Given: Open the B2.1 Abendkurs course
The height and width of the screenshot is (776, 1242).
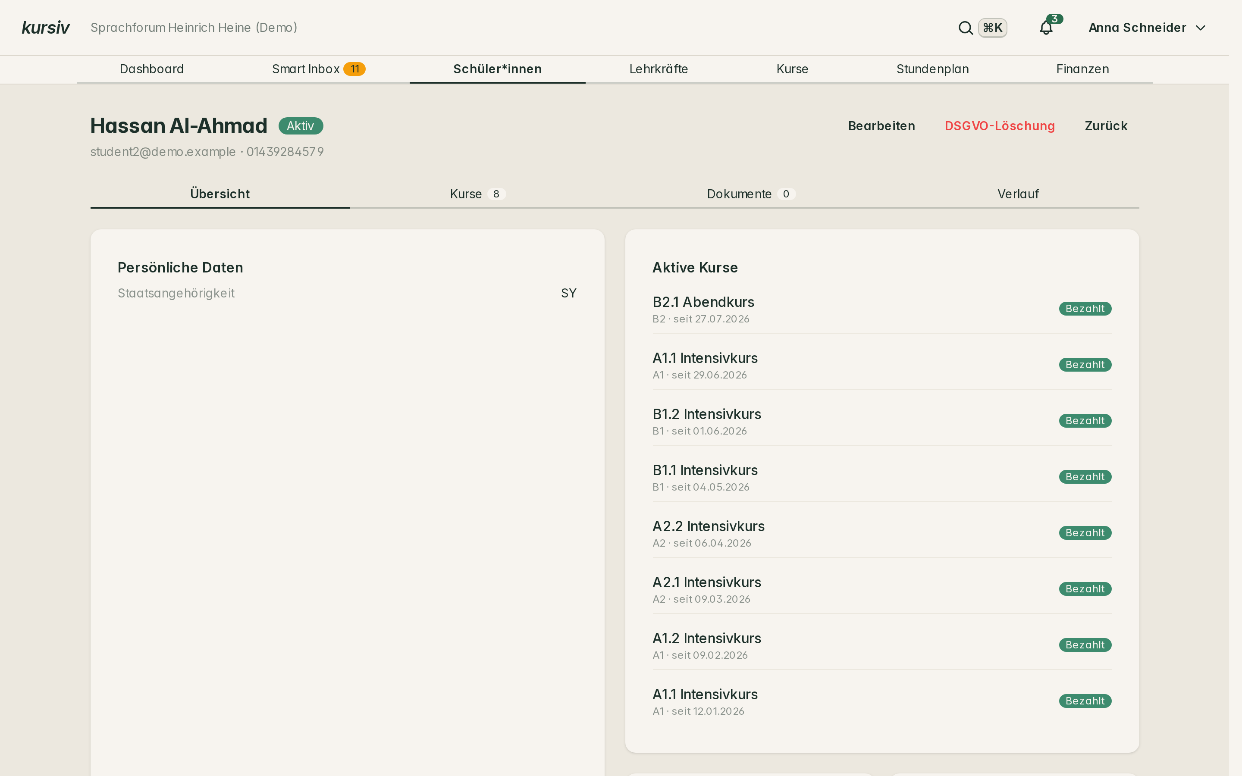Looking at the screenshot, I should (x=882, y=310).
